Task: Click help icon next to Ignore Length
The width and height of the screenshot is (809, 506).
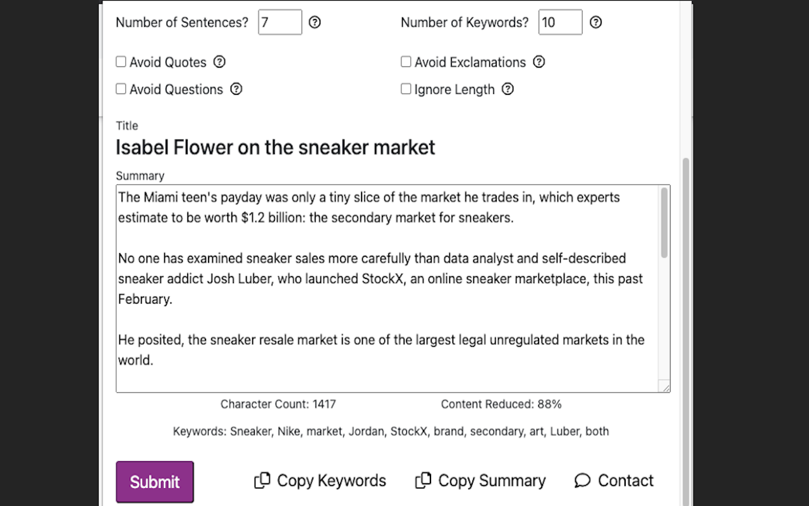Action: click(x=508, y=89)
